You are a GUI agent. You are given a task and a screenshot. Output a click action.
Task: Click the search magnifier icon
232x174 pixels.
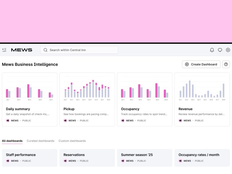pyautogui.click(x=46, y=50)
